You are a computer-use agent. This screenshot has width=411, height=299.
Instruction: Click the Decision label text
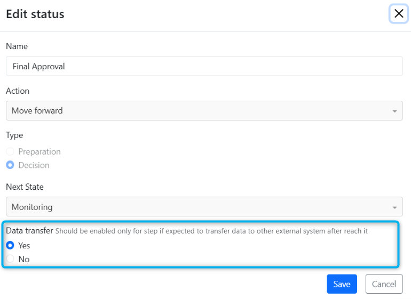pos(34,165)
